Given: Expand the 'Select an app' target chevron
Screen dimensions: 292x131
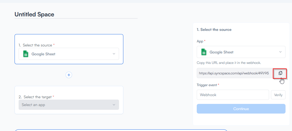Looking at the screenshot, I should (114, 105).
